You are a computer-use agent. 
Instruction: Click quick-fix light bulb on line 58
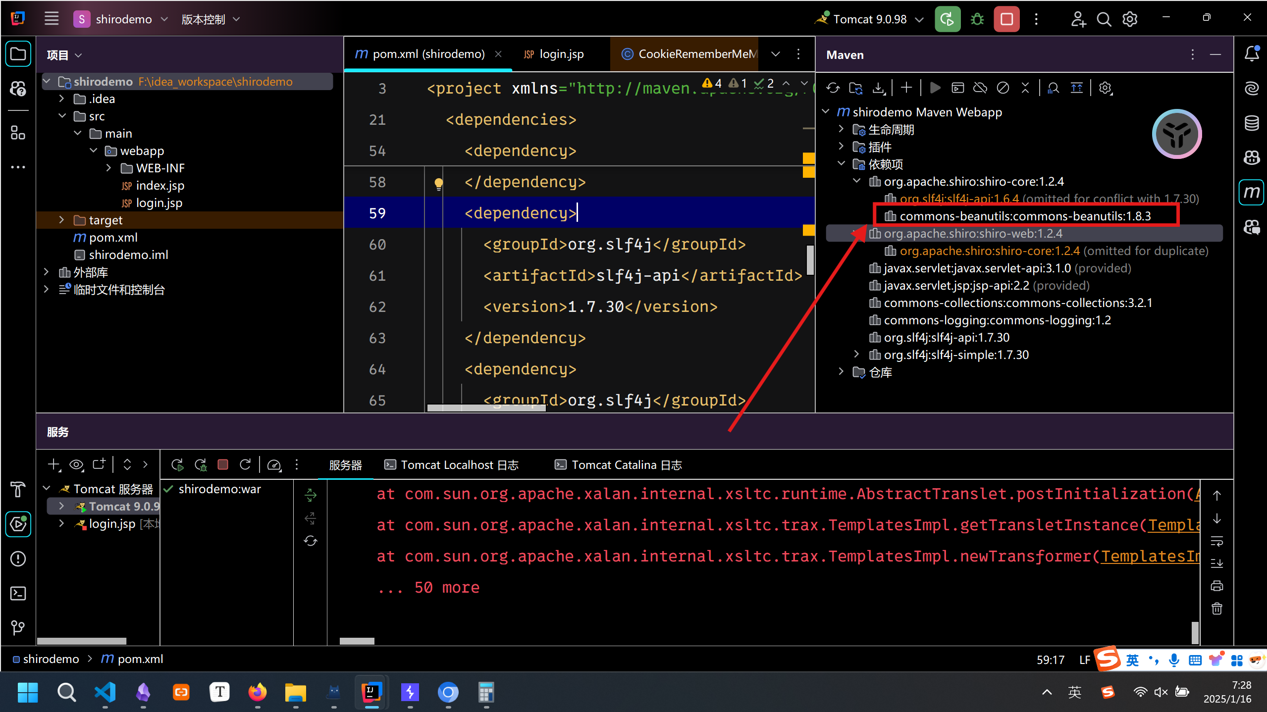(439, 184)
